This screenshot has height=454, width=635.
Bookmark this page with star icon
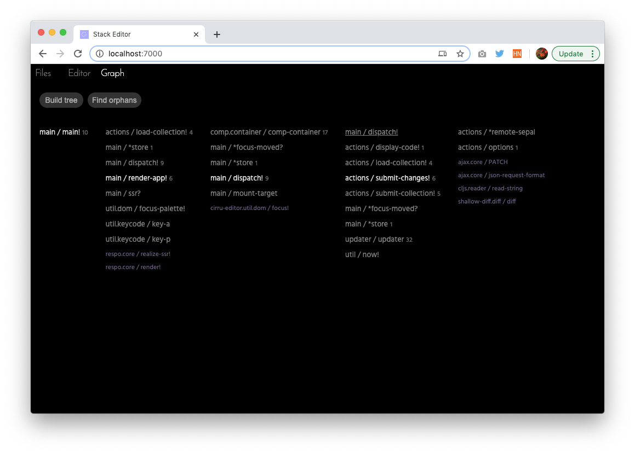point(460,54)
